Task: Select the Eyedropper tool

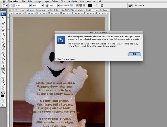Action: click(x=3, y=83)
